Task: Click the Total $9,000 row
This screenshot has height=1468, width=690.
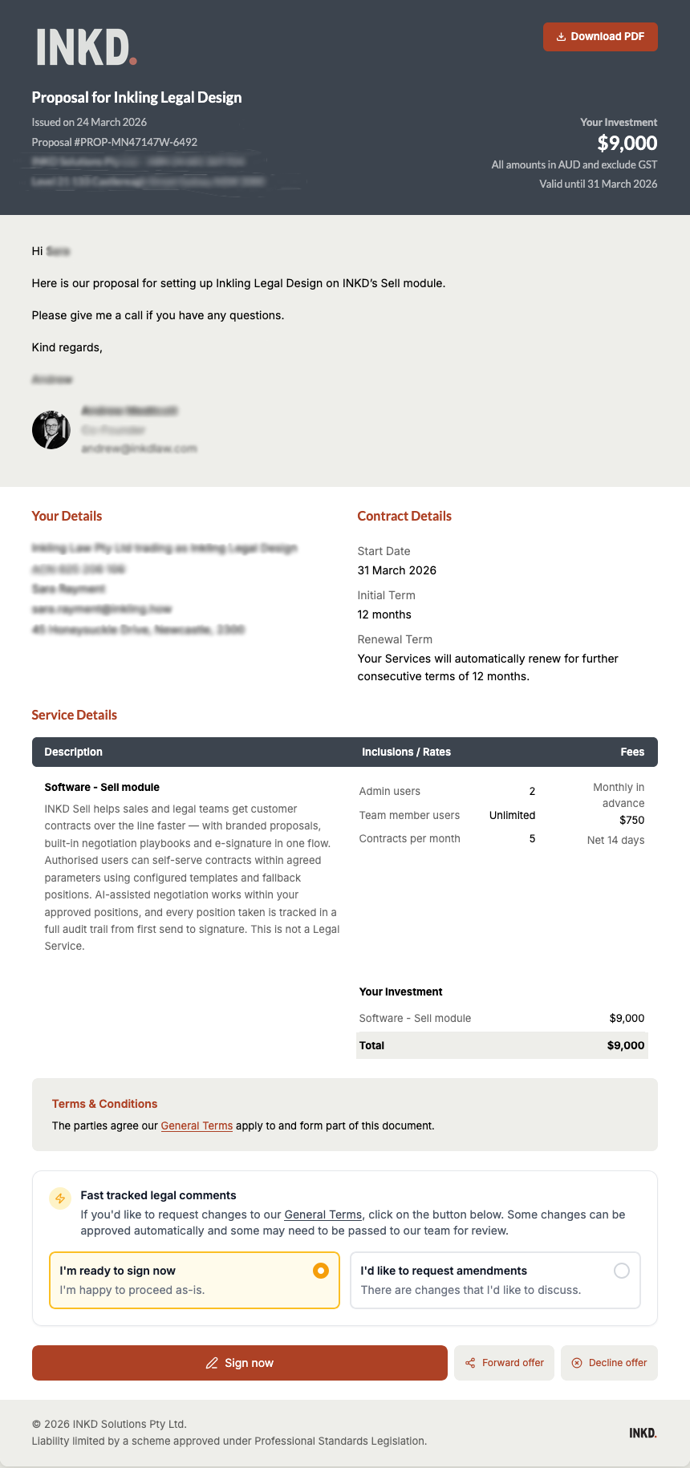Action: tap(502, 1045)
